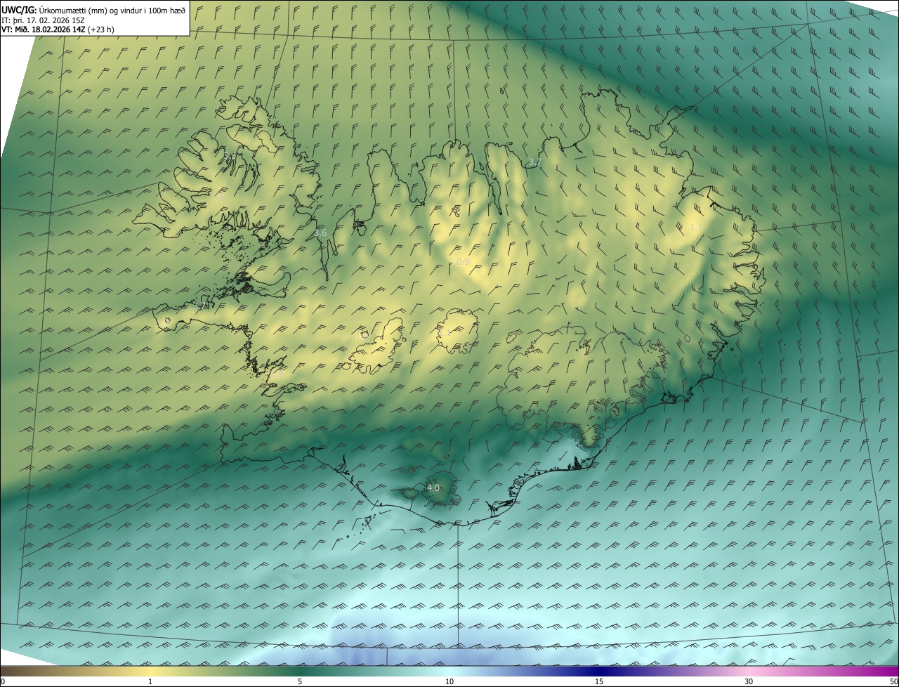This screenshot has width=899, height=687.
Task: Click the color scale tick label 30
Action: point(749,681)
